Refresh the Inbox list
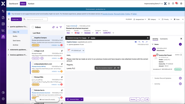This screenshot has width=185, height=104. pos(54,27)
